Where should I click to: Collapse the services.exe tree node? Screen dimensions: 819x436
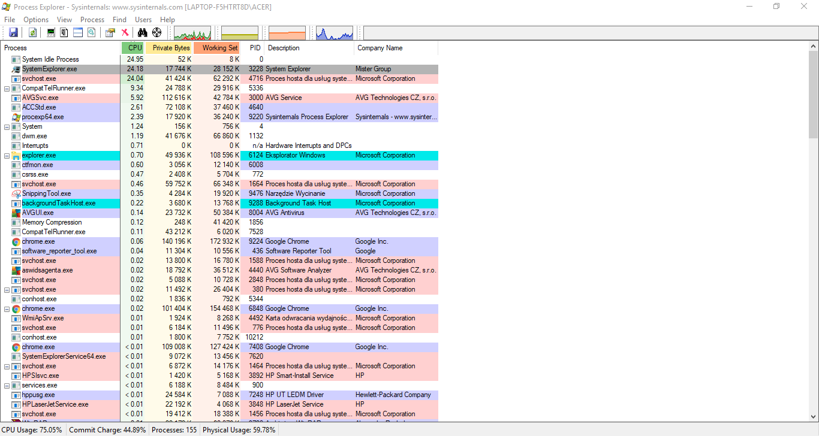7,385
